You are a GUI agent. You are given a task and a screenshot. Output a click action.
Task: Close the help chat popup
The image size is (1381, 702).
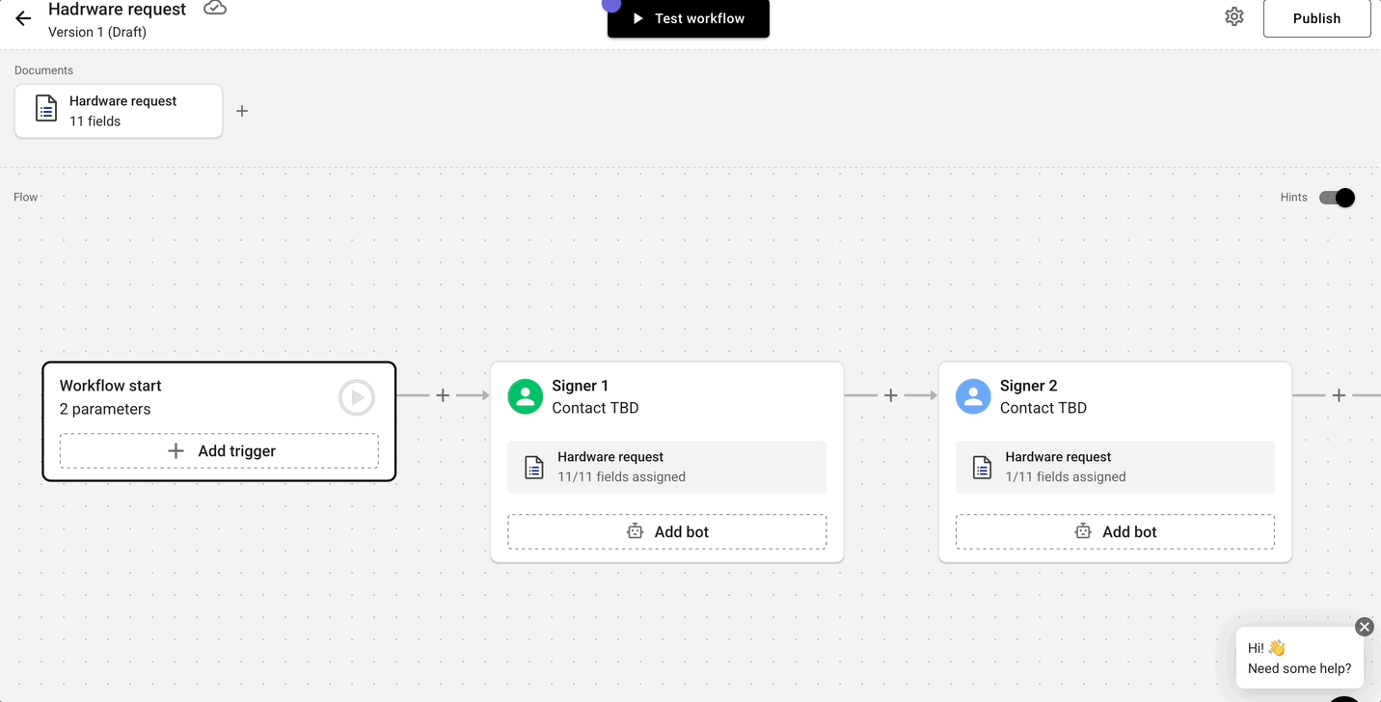point(1364,627)
